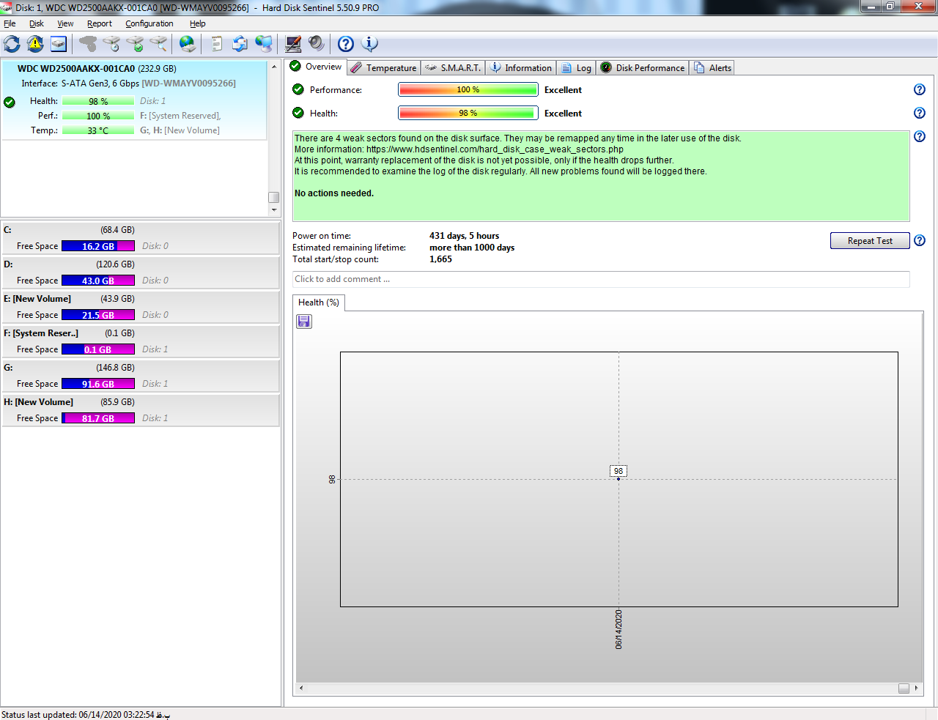The height and width of the screenshot is (720, 938).
Task: Open the Report menu
Action: click(x=100, y=23)
